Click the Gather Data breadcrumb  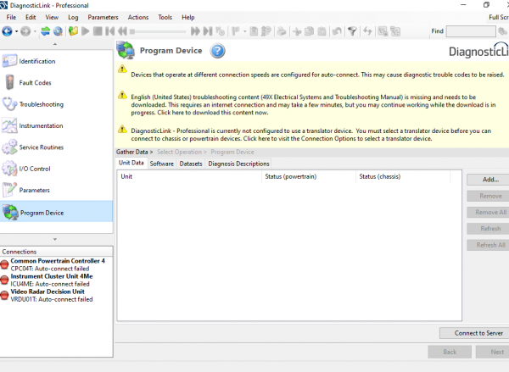coord(132,152)
